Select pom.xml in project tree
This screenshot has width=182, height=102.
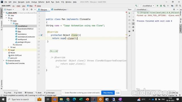14,58
